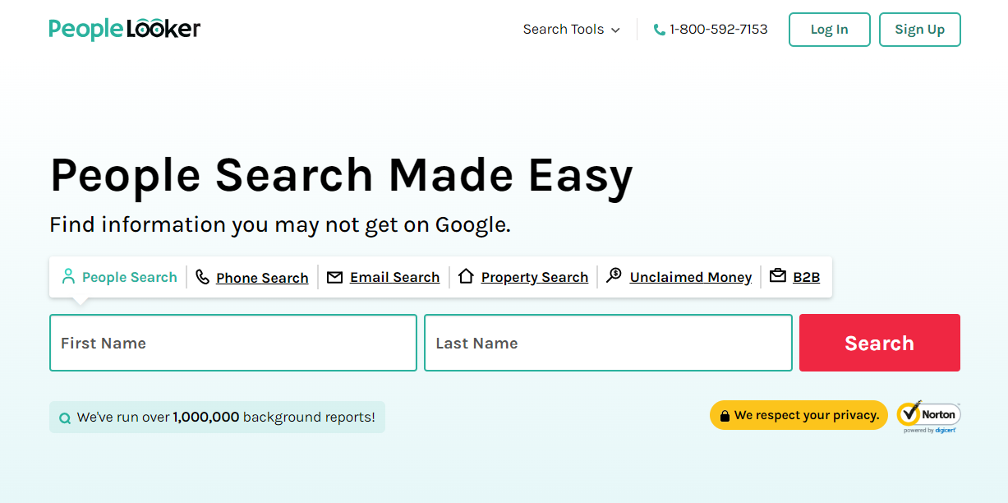Go to the B2B tab
This screenshot has width=1008, height=503.
[x=795, y=277]
